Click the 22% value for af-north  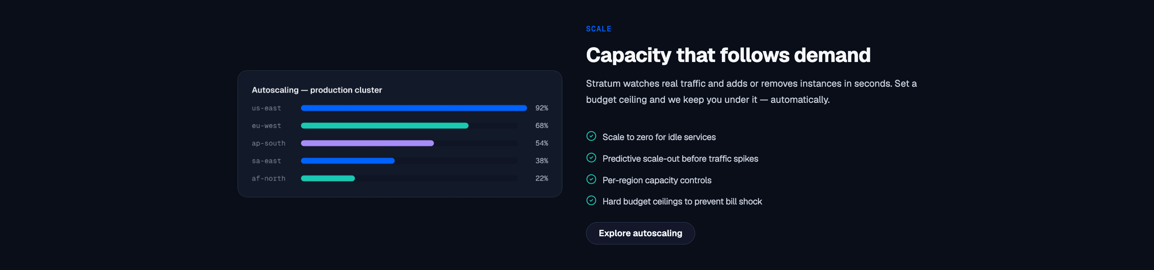pos(542,178)
